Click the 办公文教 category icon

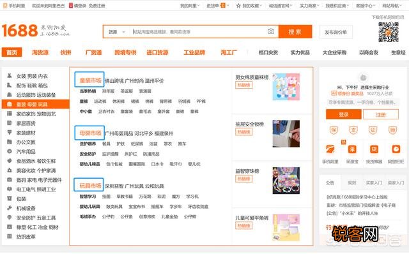[10, 142]
